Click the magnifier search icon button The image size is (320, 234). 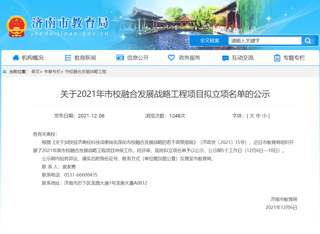(308, 41)
